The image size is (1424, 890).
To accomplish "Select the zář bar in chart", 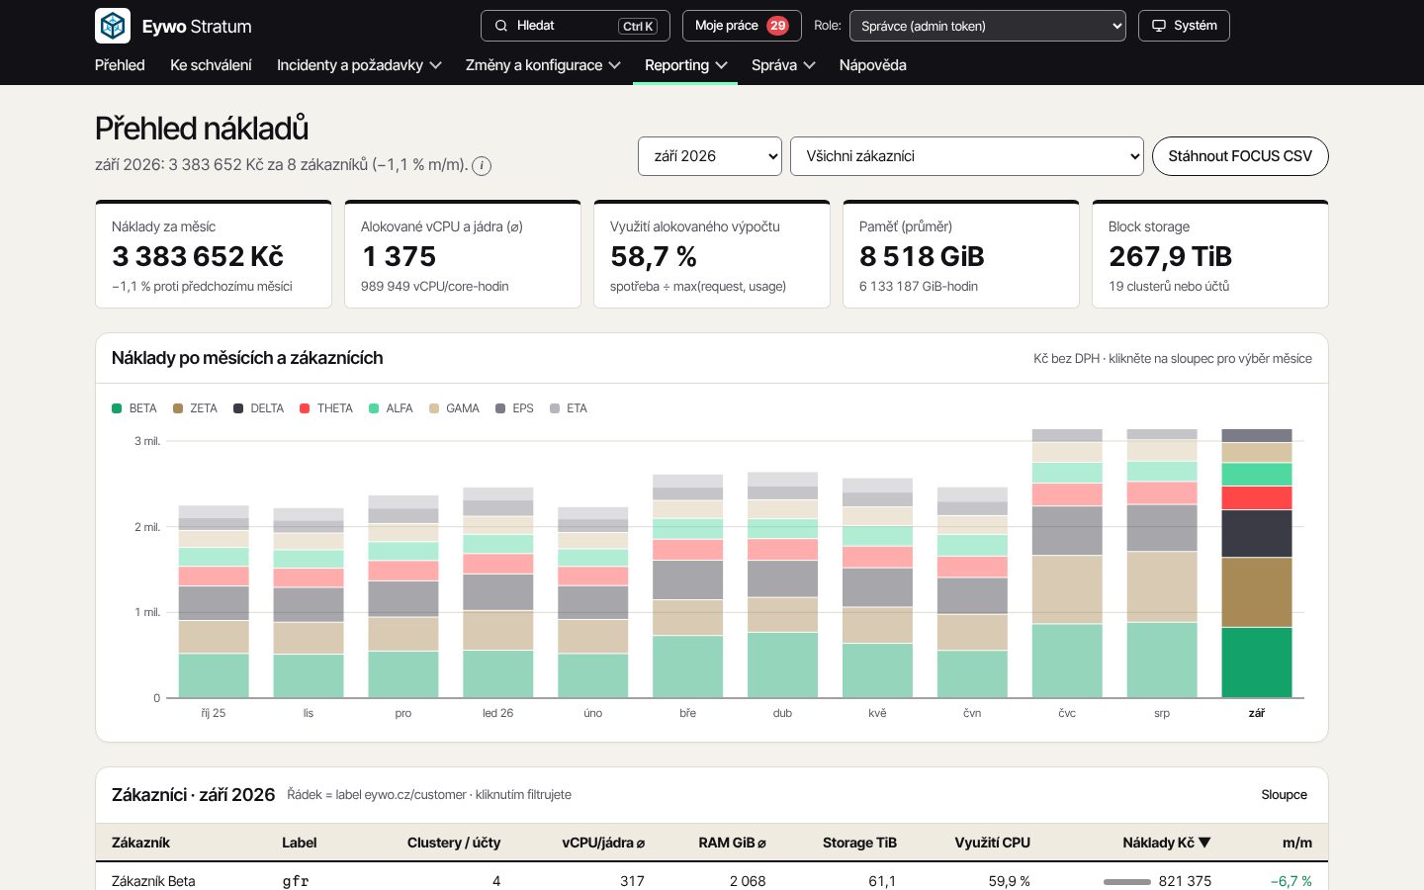I will [x=1257, y=564].
